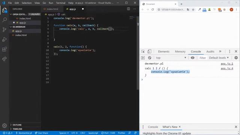Close the DevTools drawer

(236, 127)
